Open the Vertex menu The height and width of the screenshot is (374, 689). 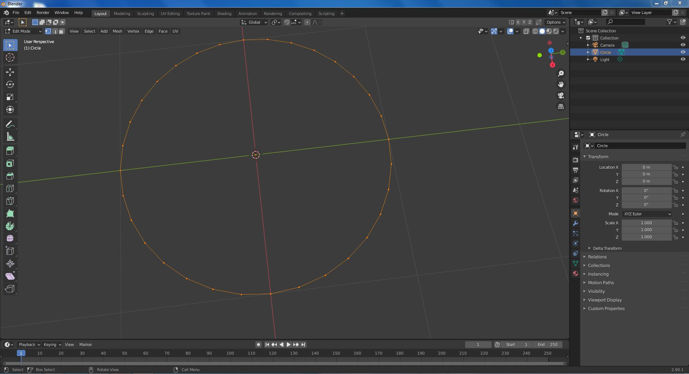pyautogui.click(x=133, y=31)
